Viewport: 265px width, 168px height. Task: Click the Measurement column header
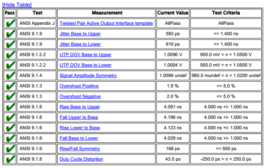pyautogui.click(x=107, y=13)
